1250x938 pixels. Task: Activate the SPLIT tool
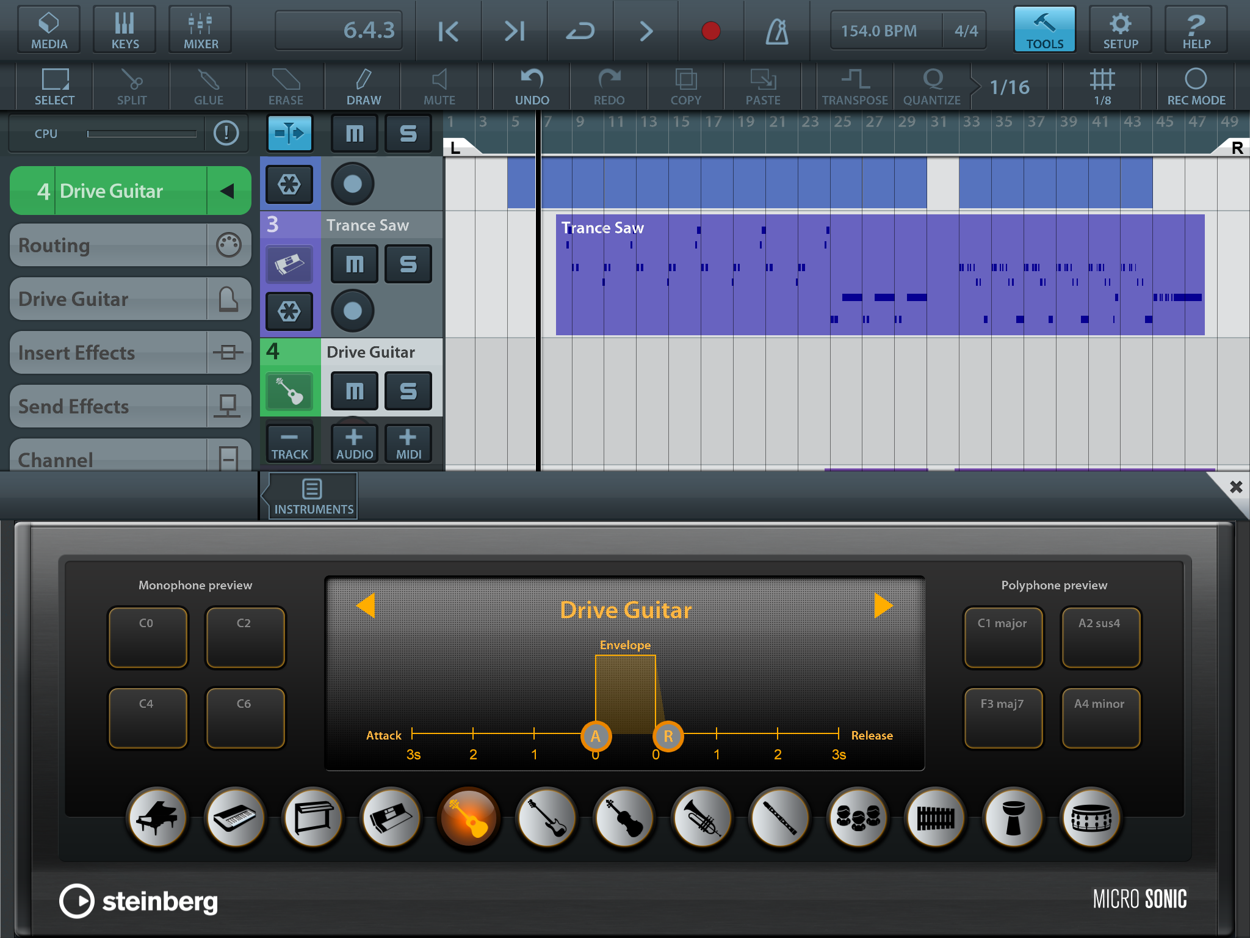click(x=132, y=87)
